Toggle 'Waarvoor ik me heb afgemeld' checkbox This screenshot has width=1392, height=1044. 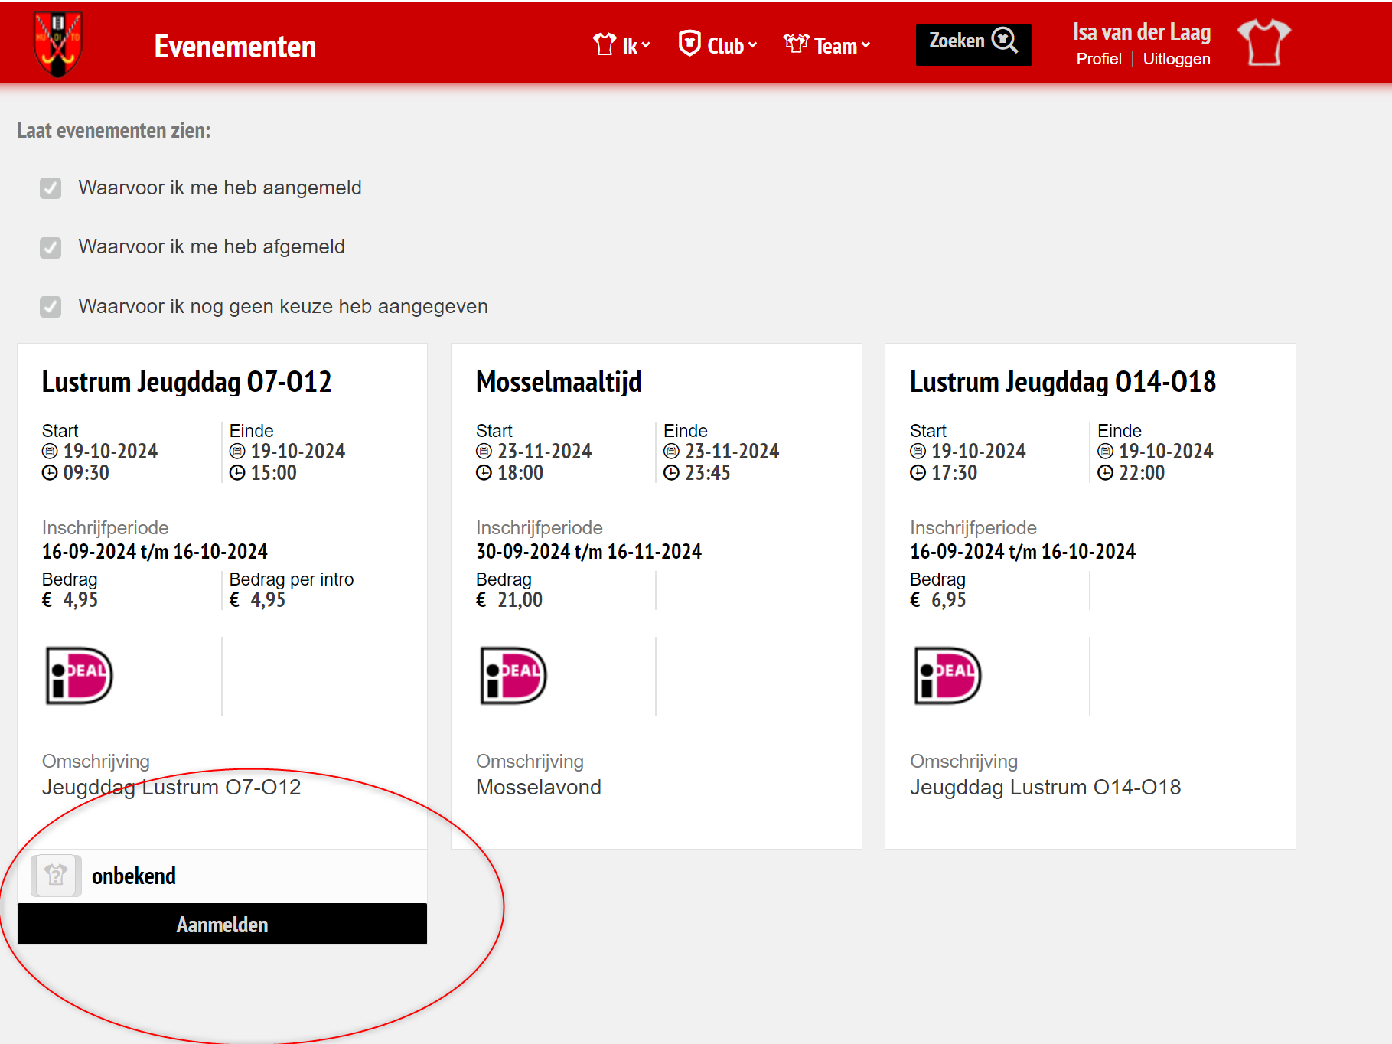[x=51, y=247]
